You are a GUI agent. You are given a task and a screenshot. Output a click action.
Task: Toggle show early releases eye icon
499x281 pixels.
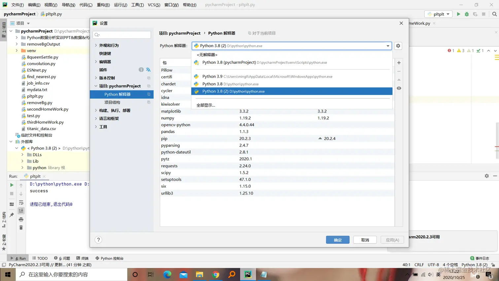coord(399,88)
